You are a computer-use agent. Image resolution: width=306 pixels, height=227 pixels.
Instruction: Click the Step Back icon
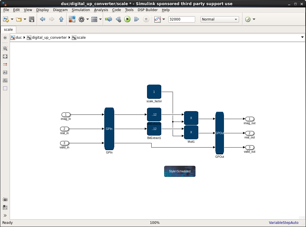point(118,19)
